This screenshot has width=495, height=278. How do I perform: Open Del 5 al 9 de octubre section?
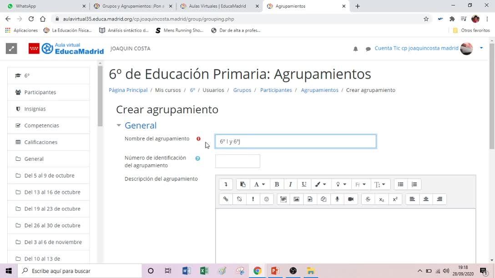tap(48, 175)
